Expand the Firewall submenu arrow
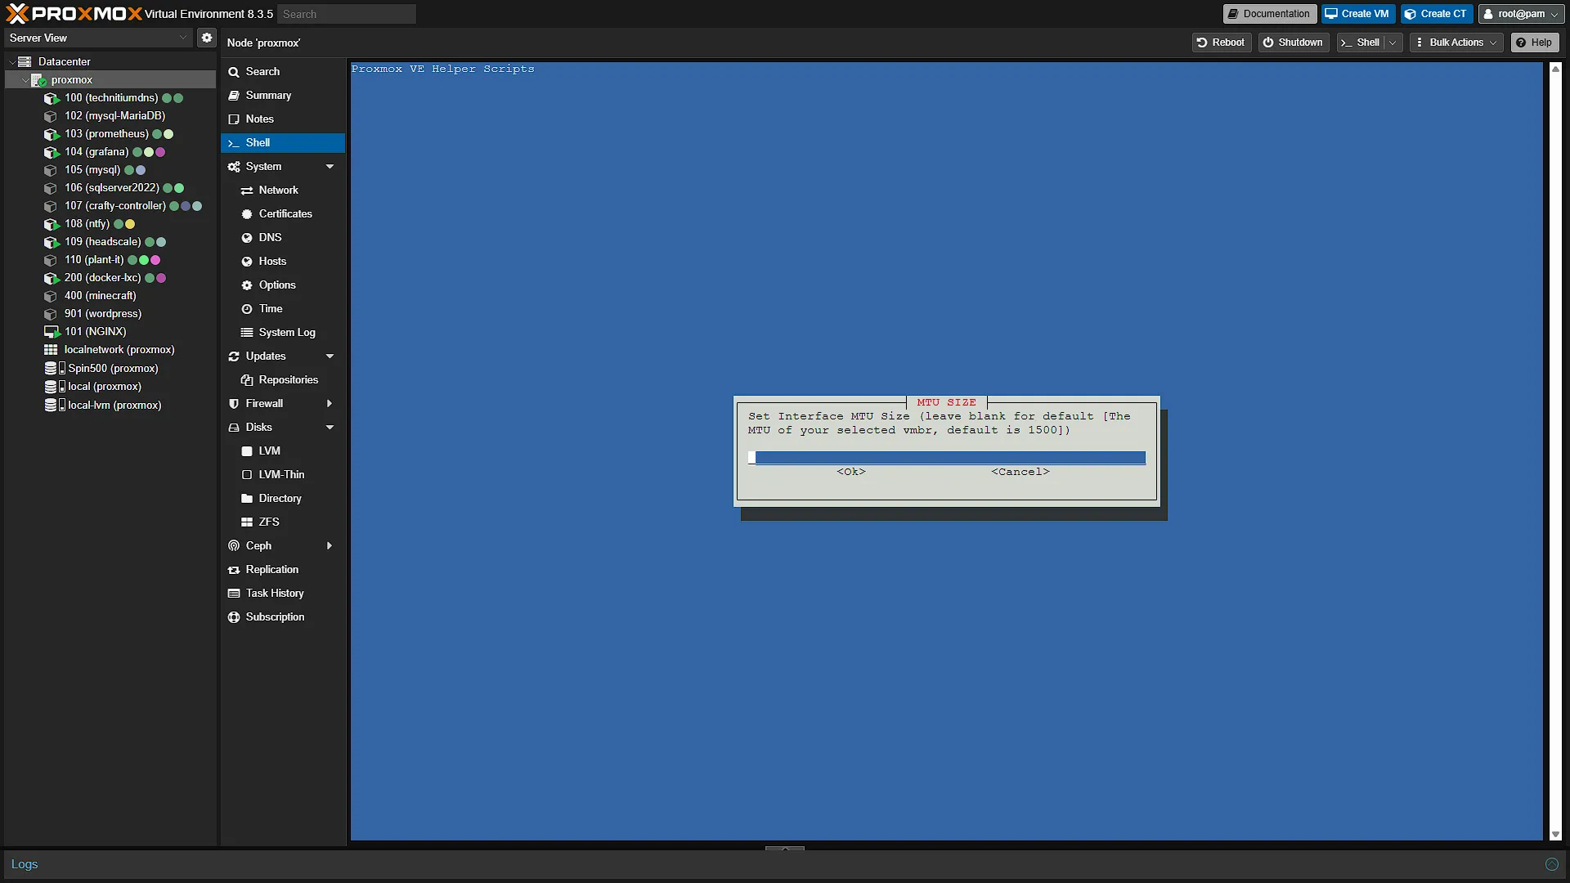The width and height of the screenshot is (1570, 883). coord(330,404)
